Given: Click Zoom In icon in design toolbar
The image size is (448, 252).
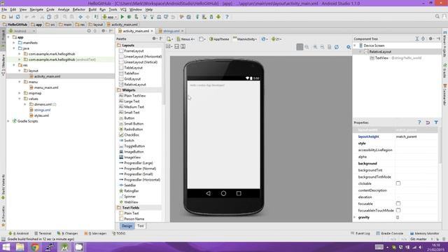Looking at the screenshot, I should tap(315, 47).
